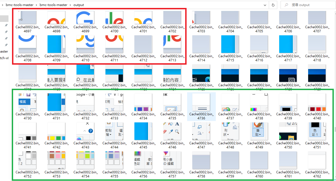Select file Cache0002.bin_4732 thumbnail

[x=86, y=102]
